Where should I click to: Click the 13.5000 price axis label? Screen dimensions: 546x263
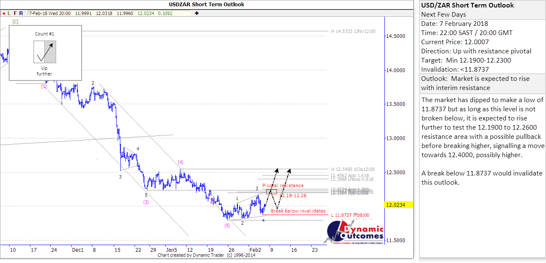(x=395, y=104)
